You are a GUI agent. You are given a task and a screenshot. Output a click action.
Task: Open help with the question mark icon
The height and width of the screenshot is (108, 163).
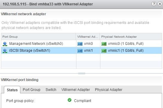pos(154,4)
